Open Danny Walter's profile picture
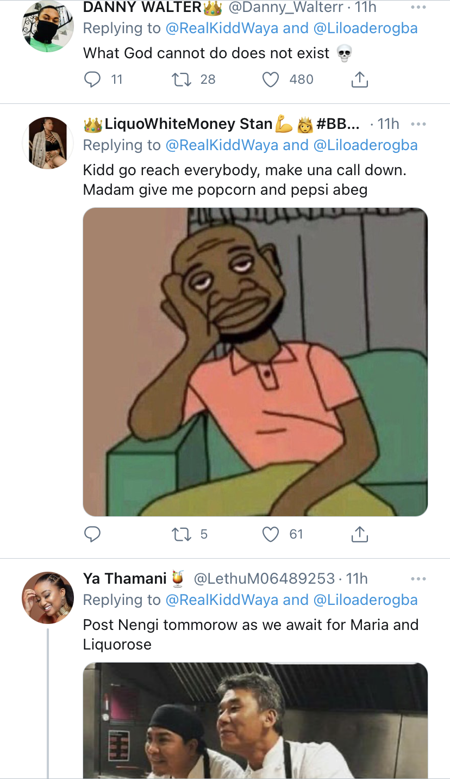Screen dimensions: 450x779 click(48, 27)
